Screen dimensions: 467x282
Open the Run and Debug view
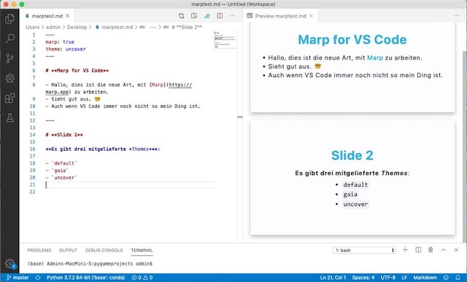point(9,78)
